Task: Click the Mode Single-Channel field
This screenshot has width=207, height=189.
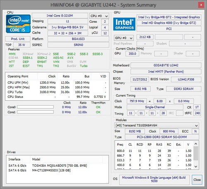Action: click(155, 107)
